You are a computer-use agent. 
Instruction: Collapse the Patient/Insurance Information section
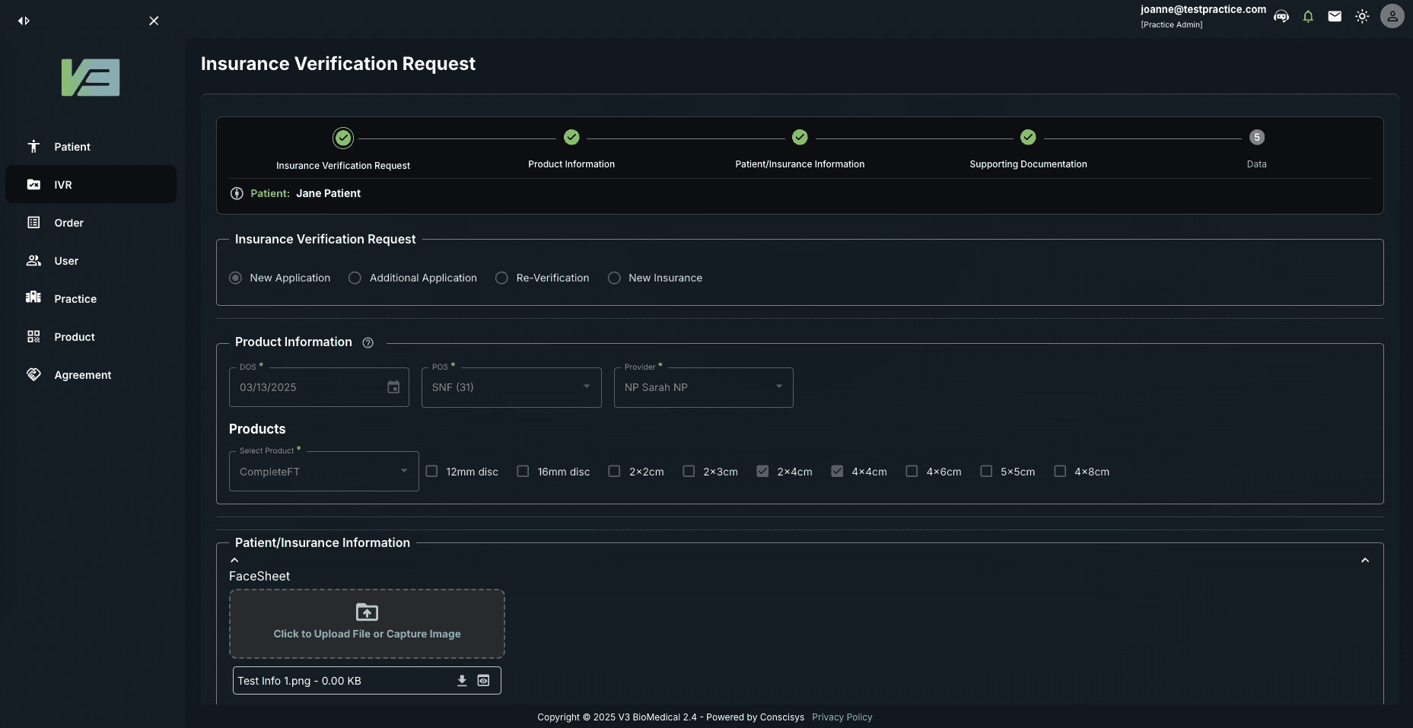pyautogui.click(x=1364, y=560)
